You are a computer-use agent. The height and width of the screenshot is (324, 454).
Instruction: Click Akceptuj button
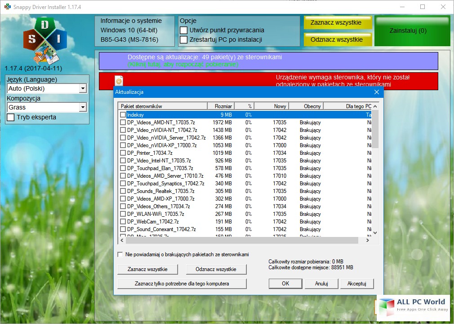coord(357,284)
